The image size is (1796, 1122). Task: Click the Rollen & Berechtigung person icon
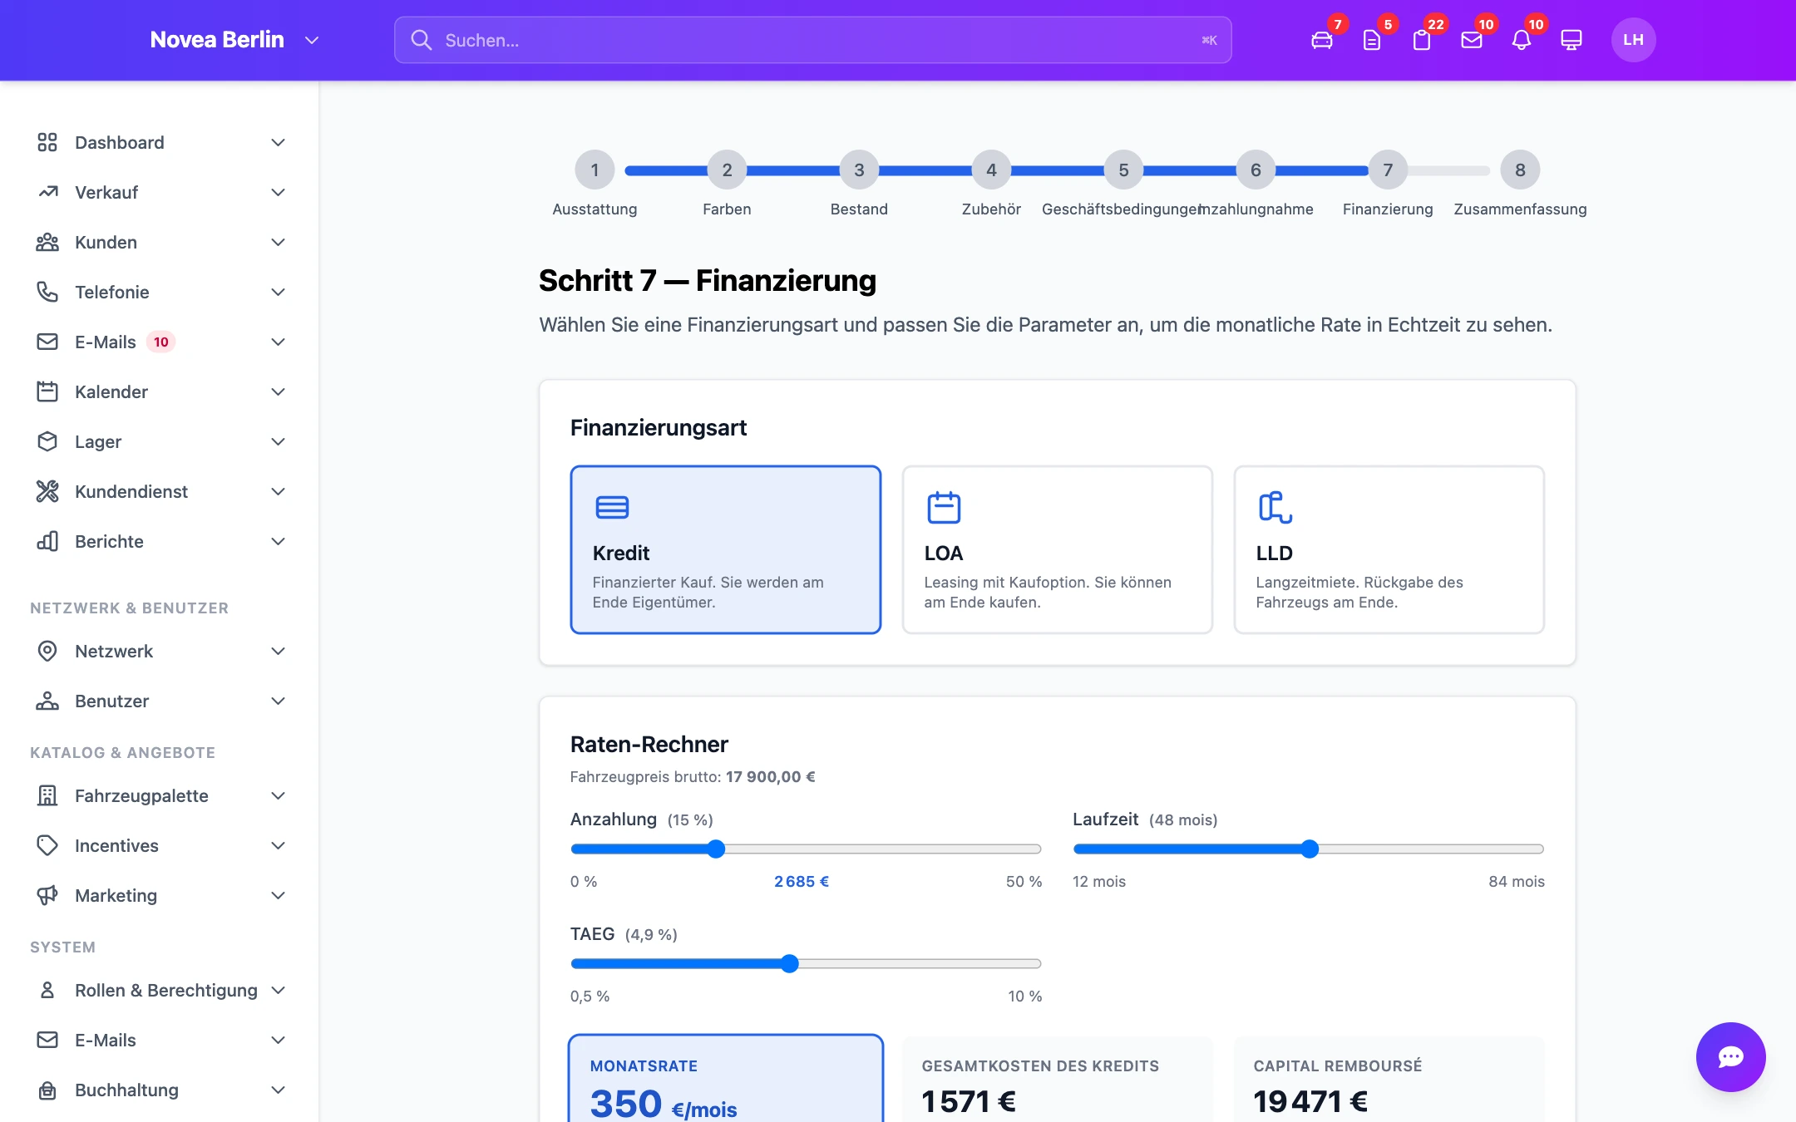[x=47, y=990]
